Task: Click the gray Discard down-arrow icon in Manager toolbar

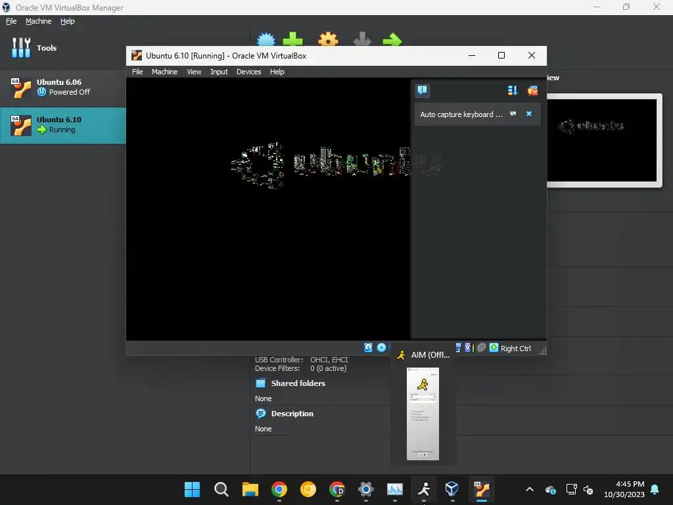Action: tap(362, 39)
